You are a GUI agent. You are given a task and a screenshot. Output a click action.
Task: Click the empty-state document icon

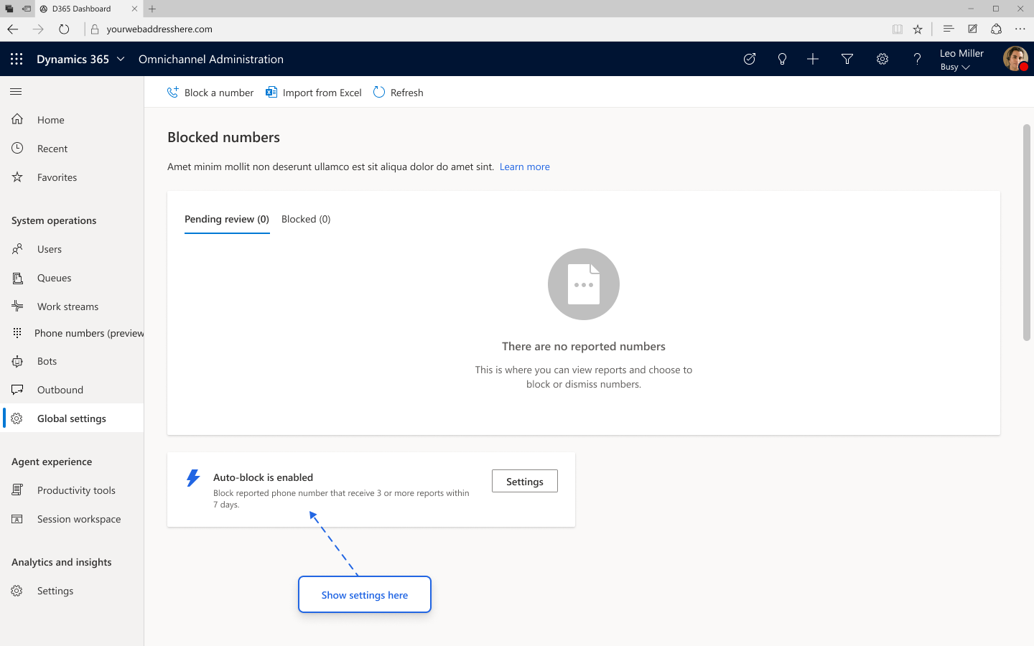[584, 284]
